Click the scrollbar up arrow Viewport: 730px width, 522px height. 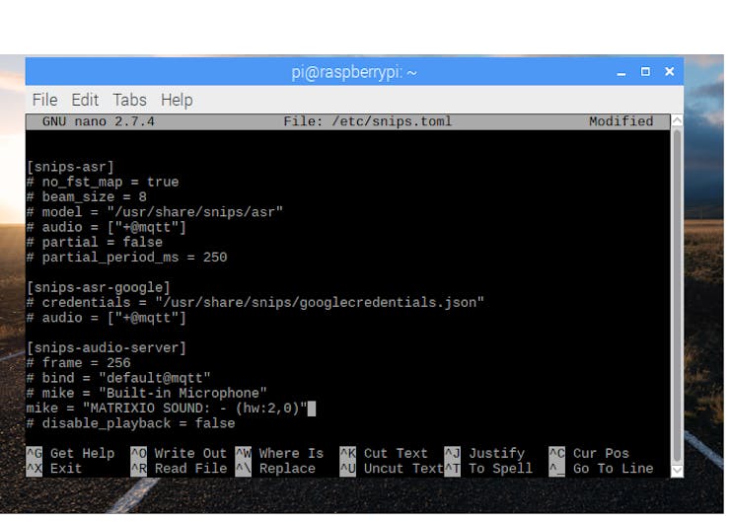[677, 120]
